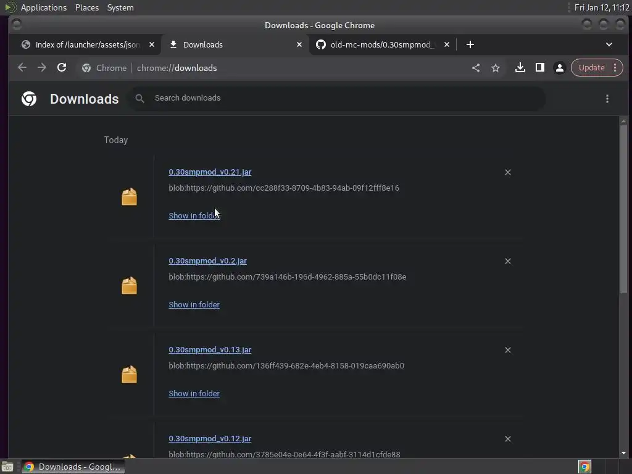Open a new tab with plus button
632x474 pixels.
pos(470,44)
